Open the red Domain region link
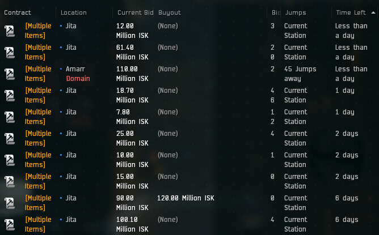Image resolution: width=379 pixels, height=235 pixels. coord(78,79)
